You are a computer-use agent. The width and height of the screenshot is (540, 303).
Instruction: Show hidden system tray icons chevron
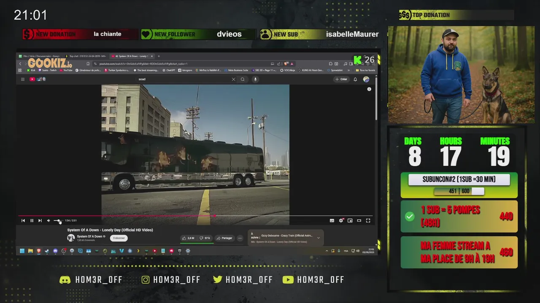pyautogui.click(x=327, y=251)
